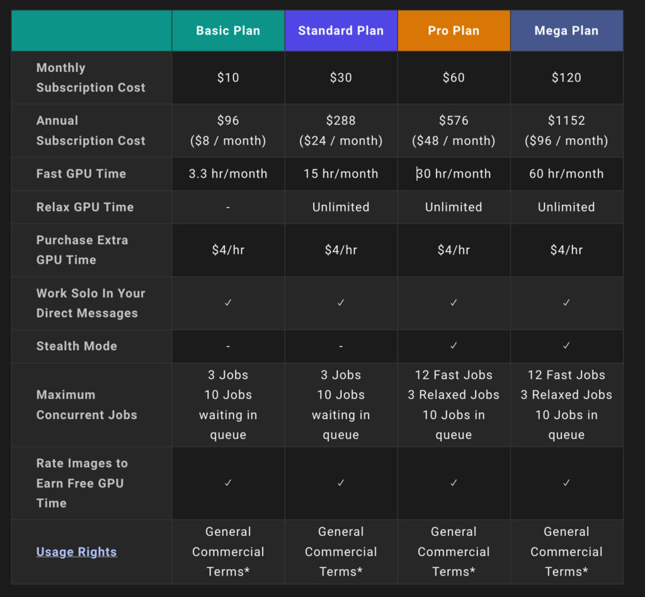This screenshot has height=597, width=645.
Task: Click Stealth Mode dash for Basic Plan
Action: [228, 346]
